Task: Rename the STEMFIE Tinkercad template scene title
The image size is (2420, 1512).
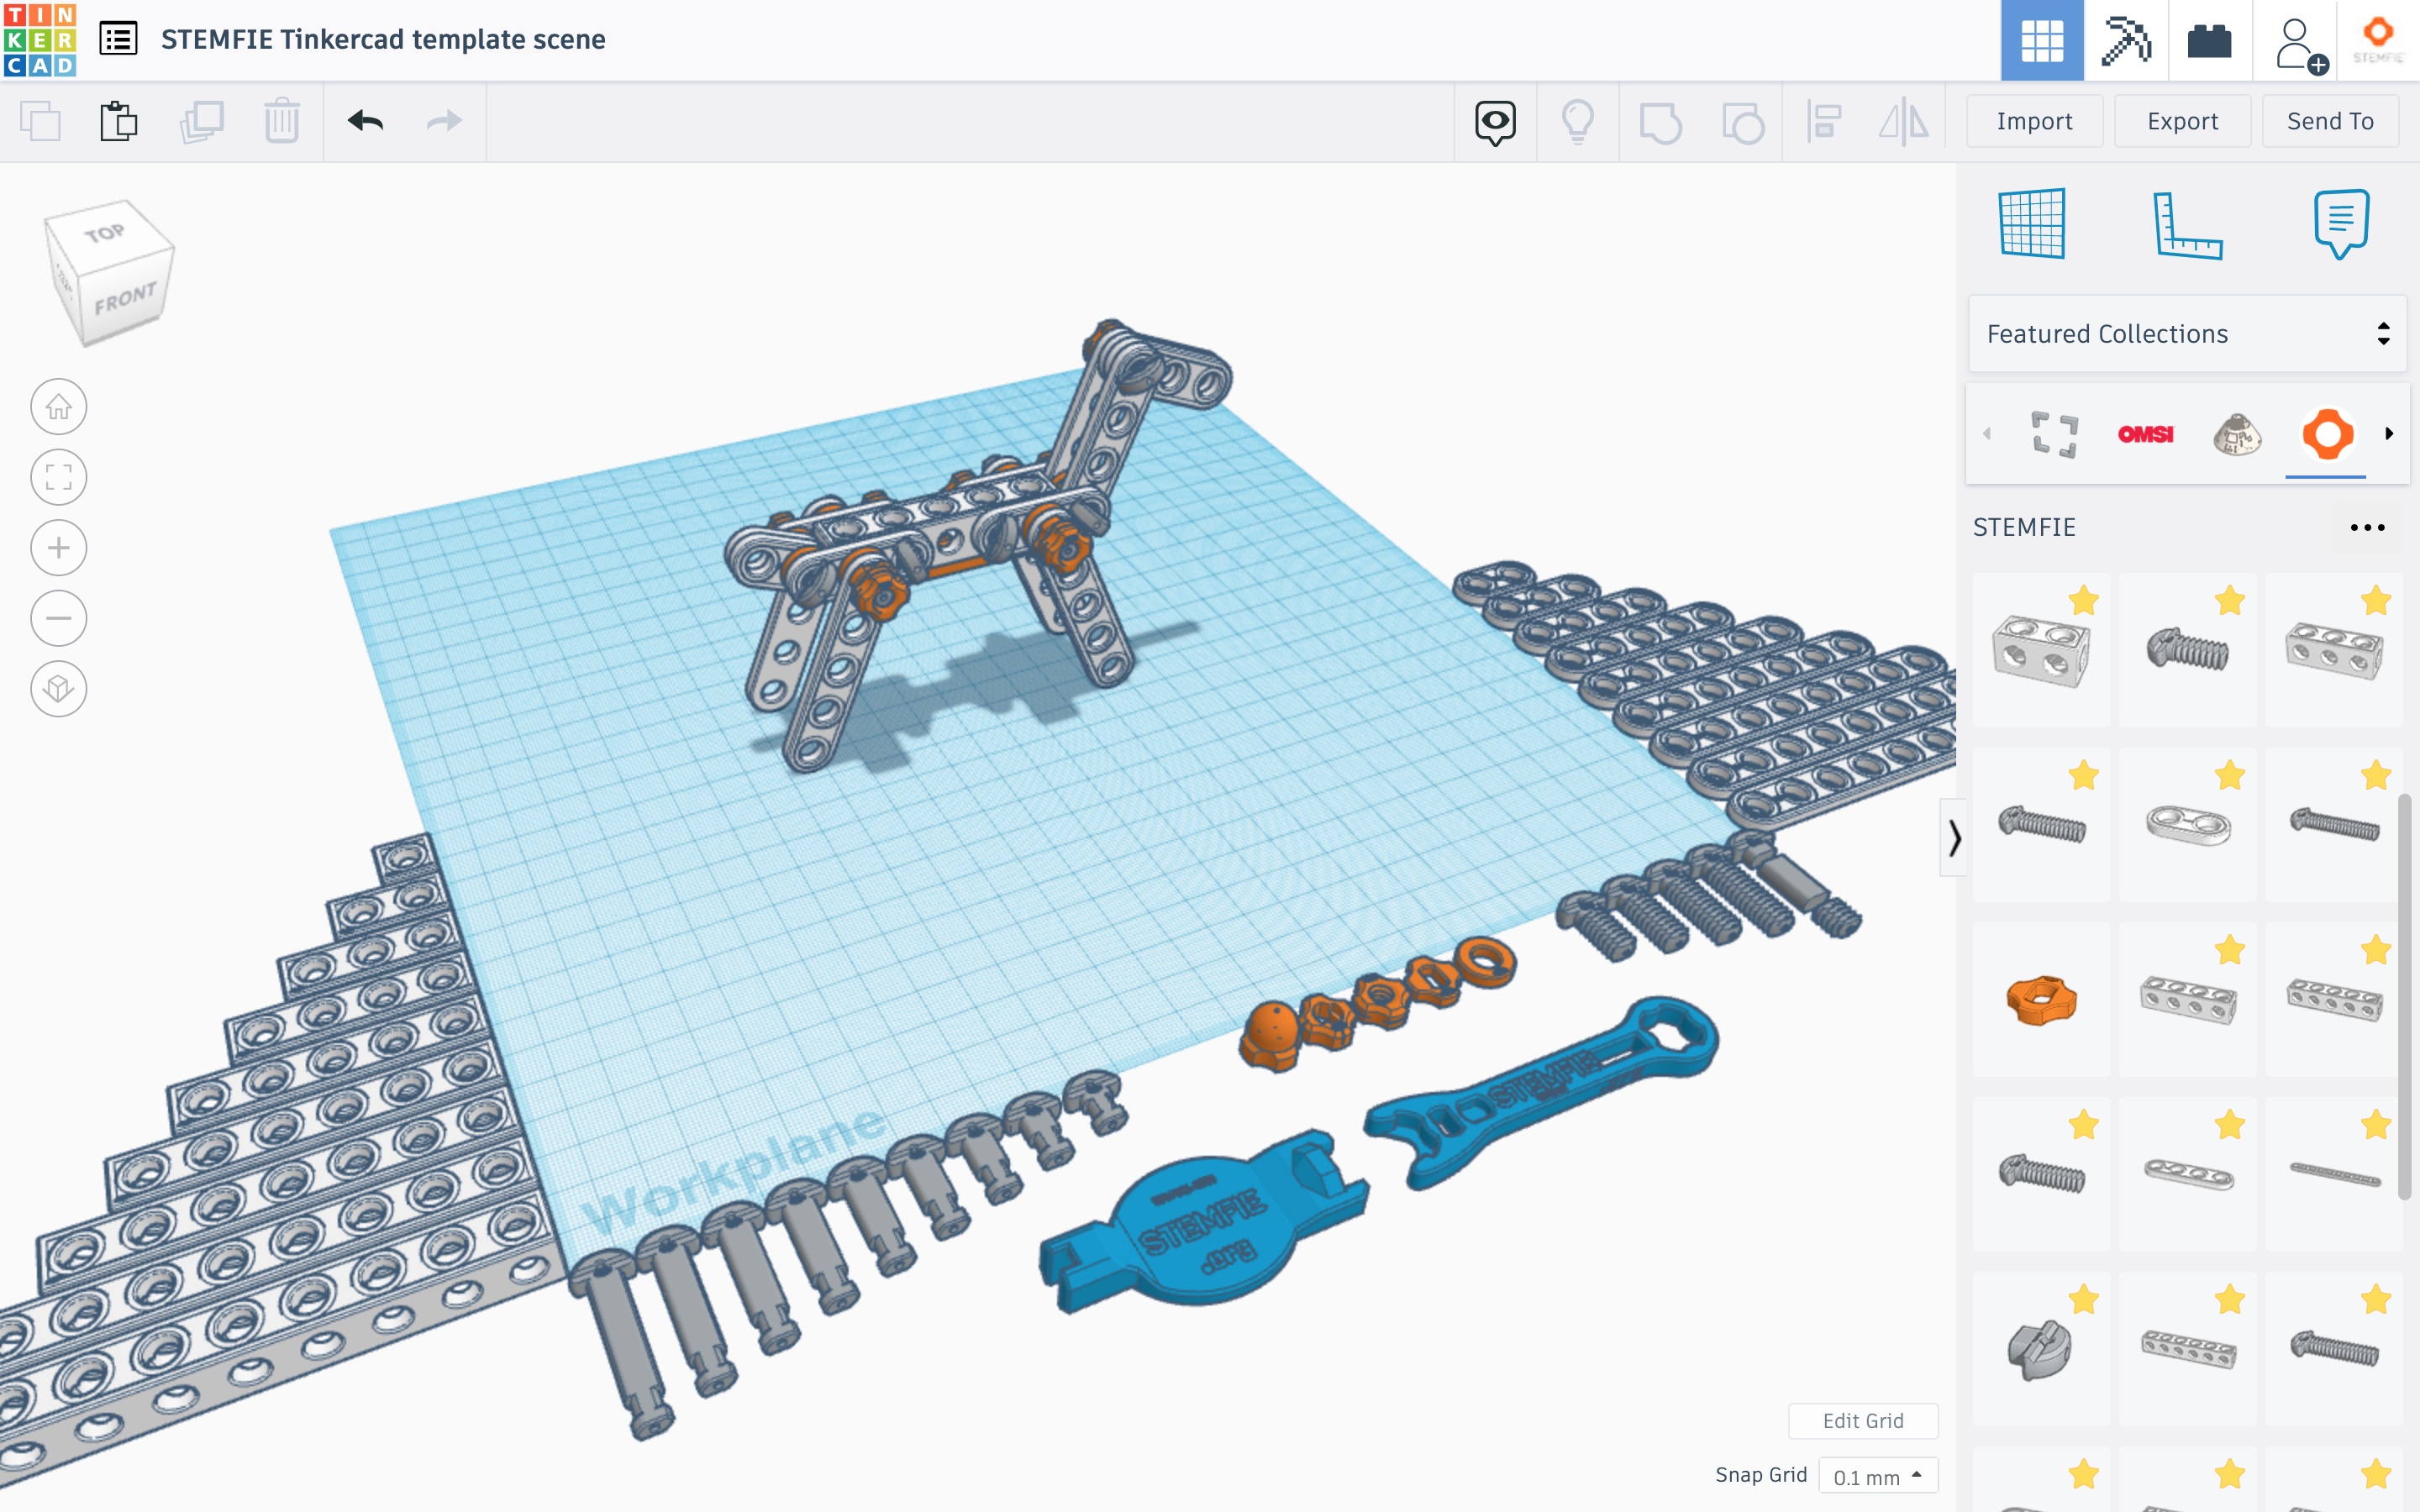Action: (x=383, y=39)
